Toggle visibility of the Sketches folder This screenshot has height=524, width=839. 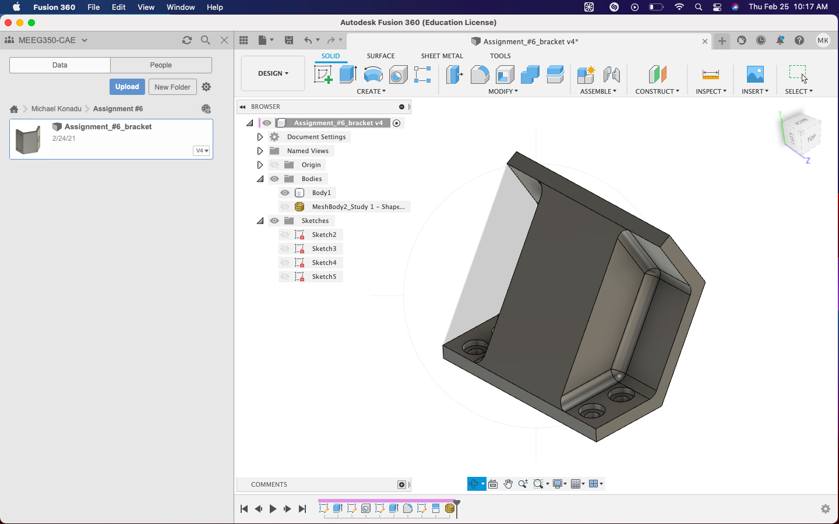273,220
